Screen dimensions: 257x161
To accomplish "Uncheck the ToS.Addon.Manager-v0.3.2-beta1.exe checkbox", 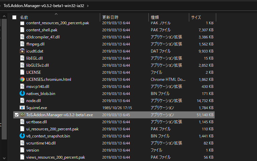I will point(17,115).
